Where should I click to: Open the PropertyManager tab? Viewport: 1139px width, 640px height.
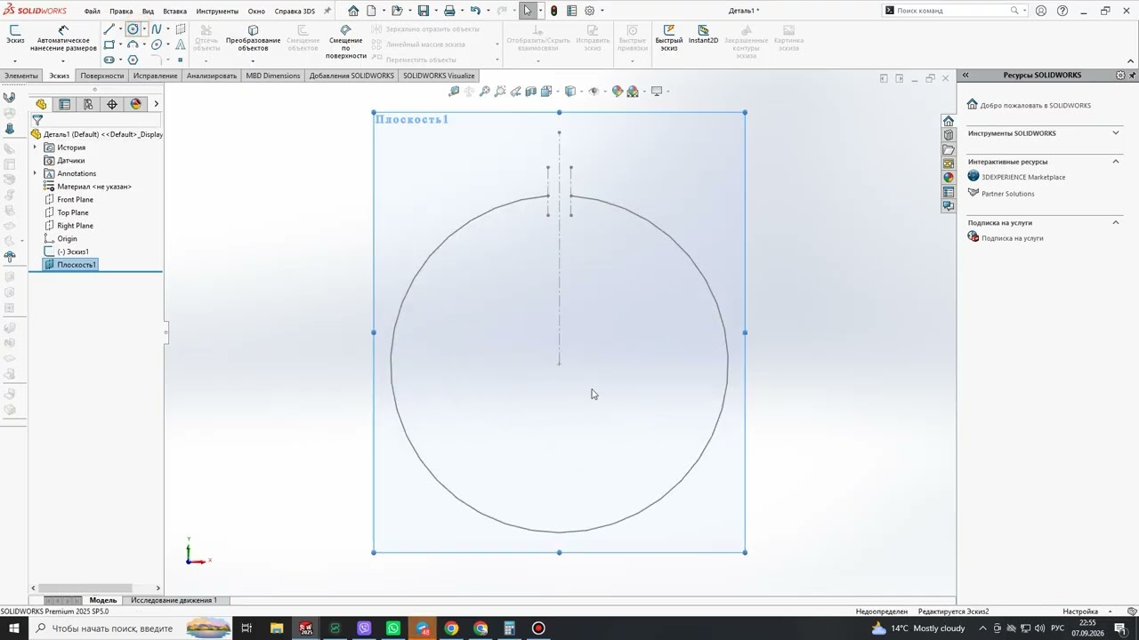tap(65, 104)
